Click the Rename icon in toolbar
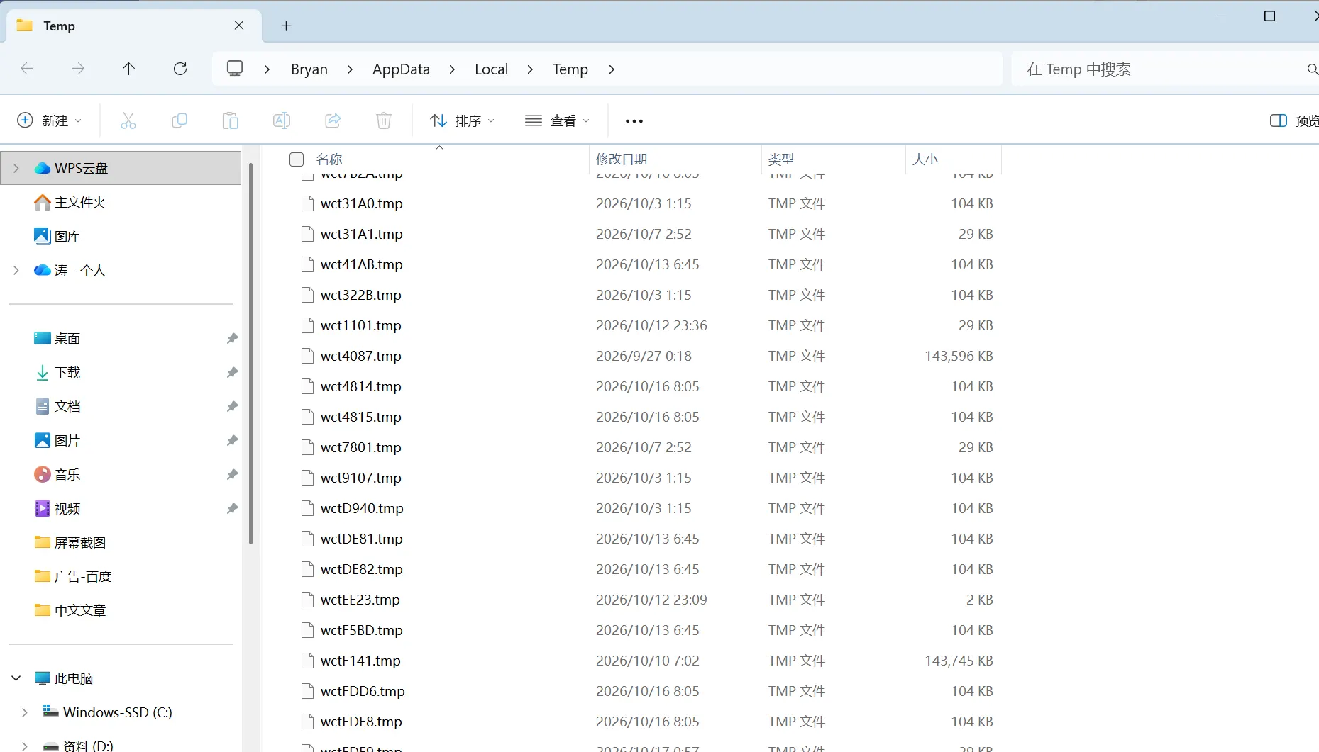 coord(282,120)
